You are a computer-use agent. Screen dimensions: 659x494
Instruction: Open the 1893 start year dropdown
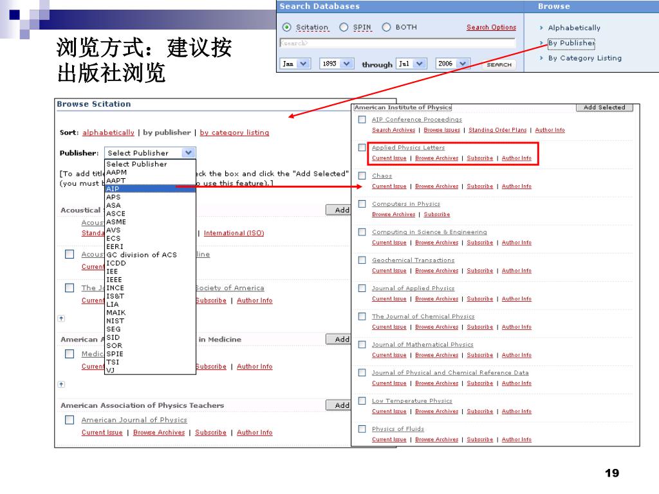point(337,64)
